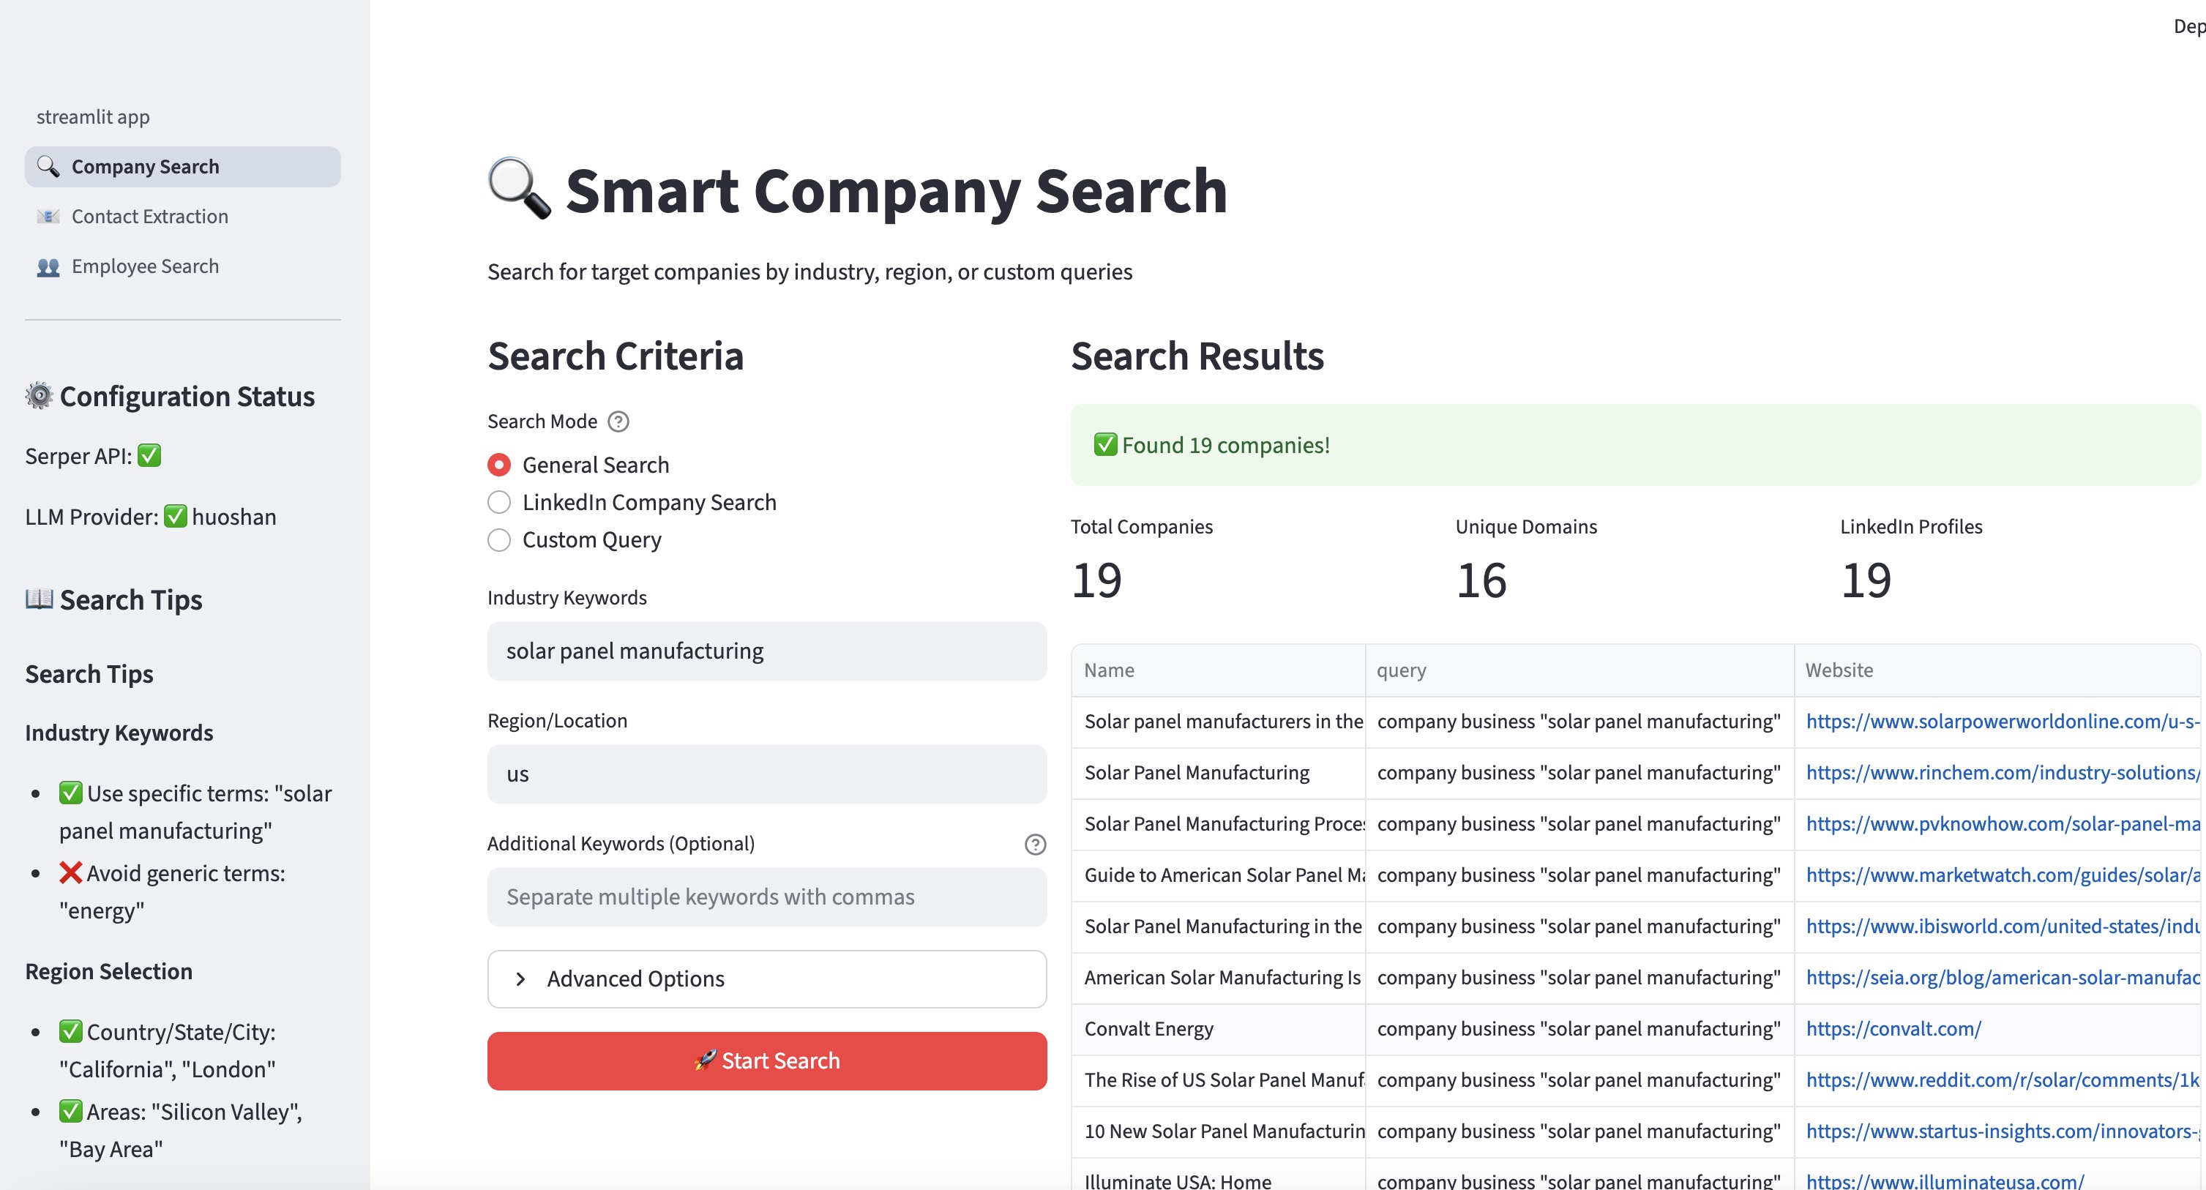This screenshot has height=1190, width=2206.
Task: Click the Advanced Options chevron arrow
Action: [520, 978]
